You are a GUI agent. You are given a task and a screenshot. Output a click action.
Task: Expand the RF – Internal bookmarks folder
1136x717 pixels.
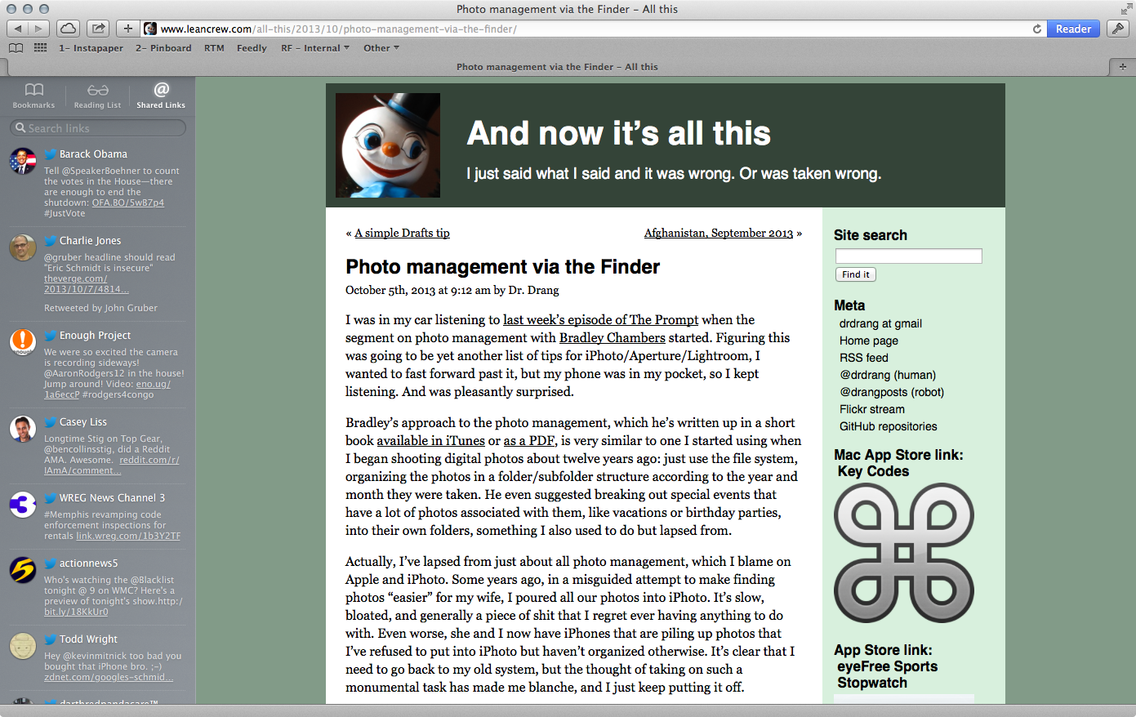point(315,48)
